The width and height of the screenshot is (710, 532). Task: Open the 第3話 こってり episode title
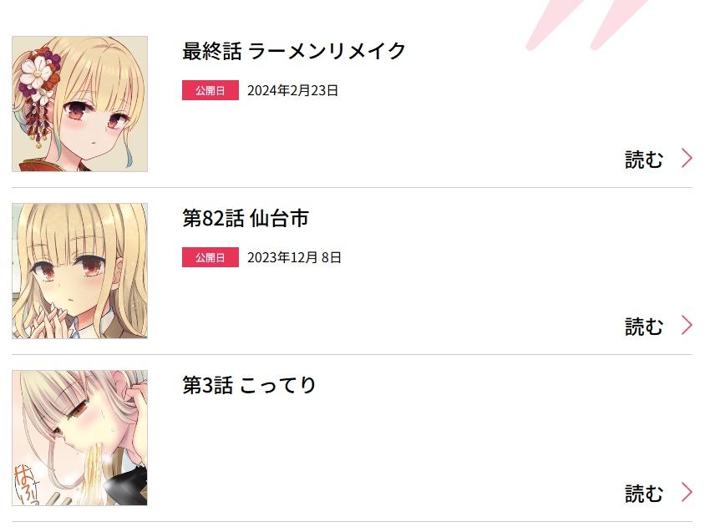249,385
